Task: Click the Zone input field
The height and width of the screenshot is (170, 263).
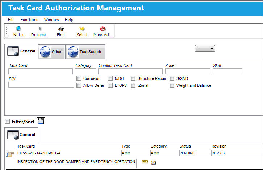Action: click(188, 71)
